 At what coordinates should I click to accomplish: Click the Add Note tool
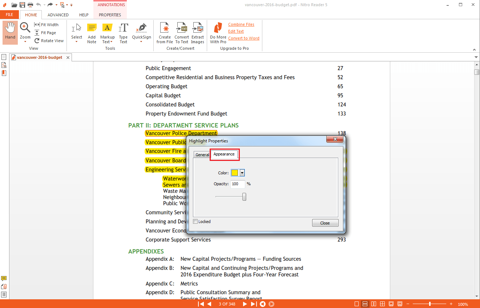92,33
